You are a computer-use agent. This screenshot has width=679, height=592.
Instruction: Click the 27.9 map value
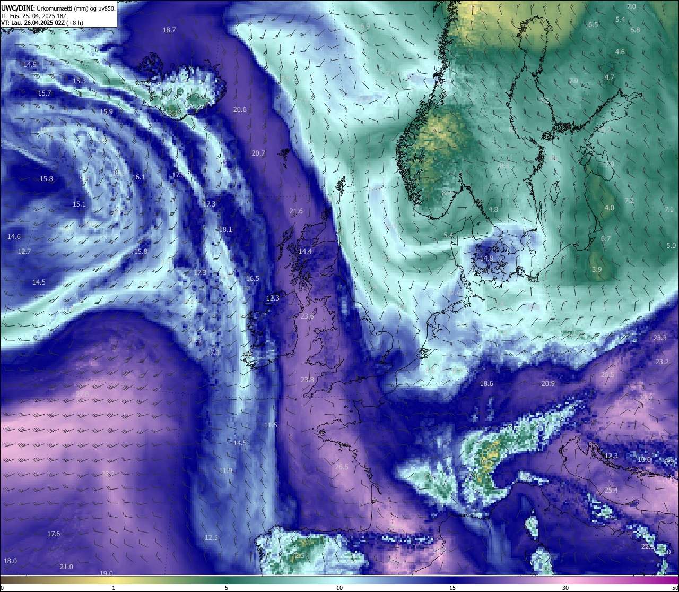tap(646, 398)
